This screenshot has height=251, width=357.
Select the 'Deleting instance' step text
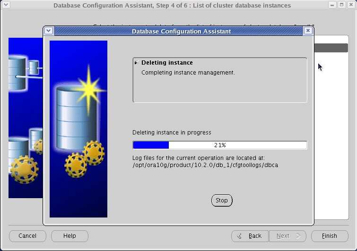[167, 63]
